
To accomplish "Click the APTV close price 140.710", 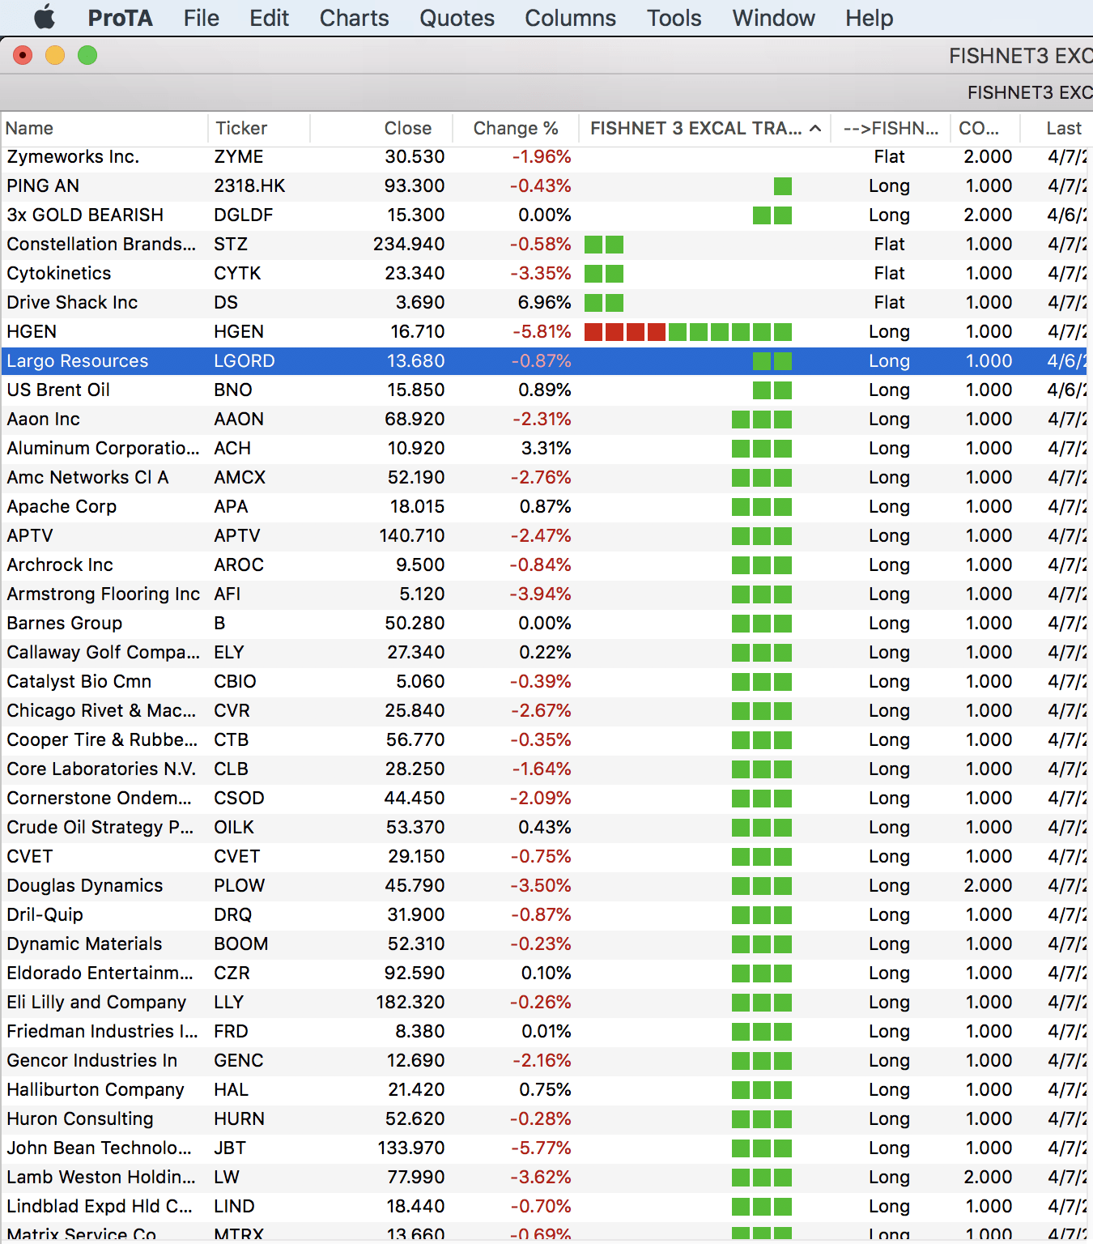I will [412, 536].
